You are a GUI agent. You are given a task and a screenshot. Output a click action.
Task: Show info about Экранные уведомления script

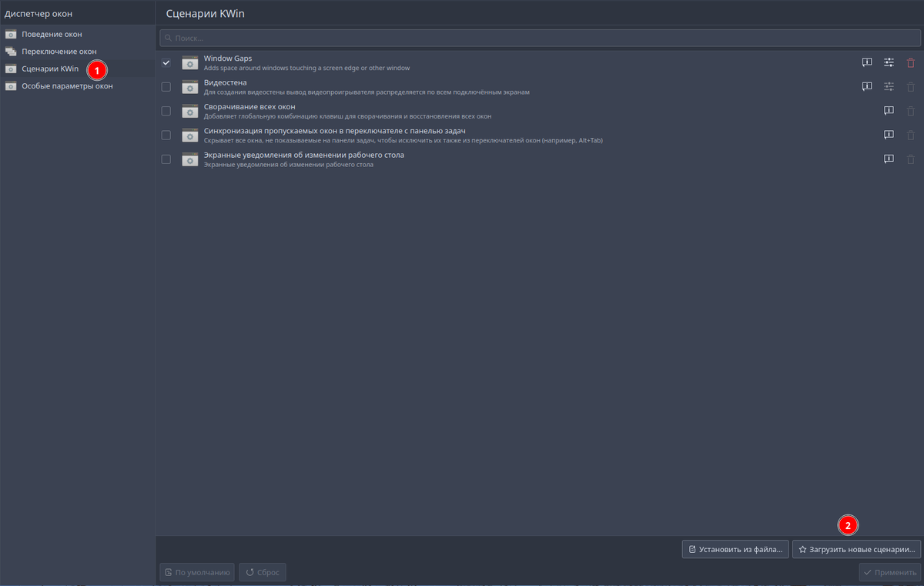889,159
